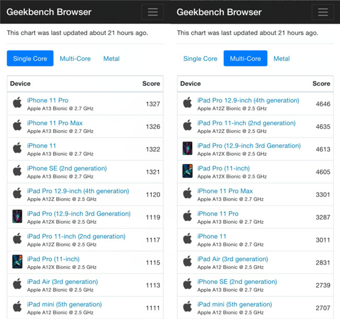
Task: Open iPad Pro 11-inch (2nd generation) link scoring 1117
Action: 76,236
